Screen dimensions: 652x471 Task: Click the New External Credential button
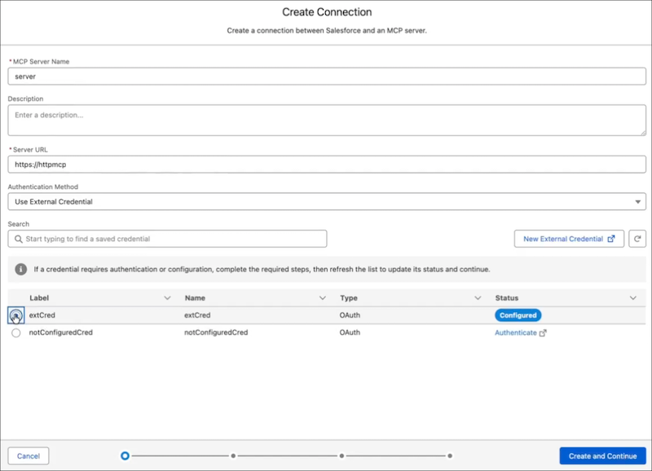pyautogui.click(x=569, y=239)
